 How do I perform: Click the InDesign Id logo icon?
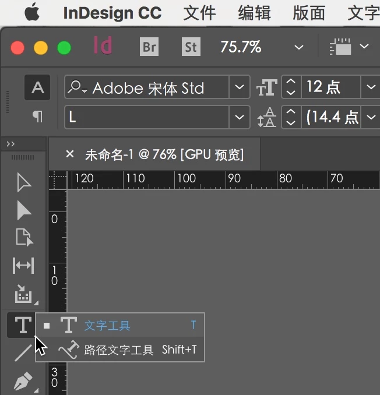(x=103, y=45)
